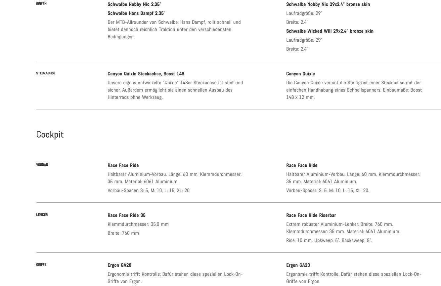Screen dimensions: 441x286
Task: Click the REIFEN row label
Action: (x=41, y=4)
